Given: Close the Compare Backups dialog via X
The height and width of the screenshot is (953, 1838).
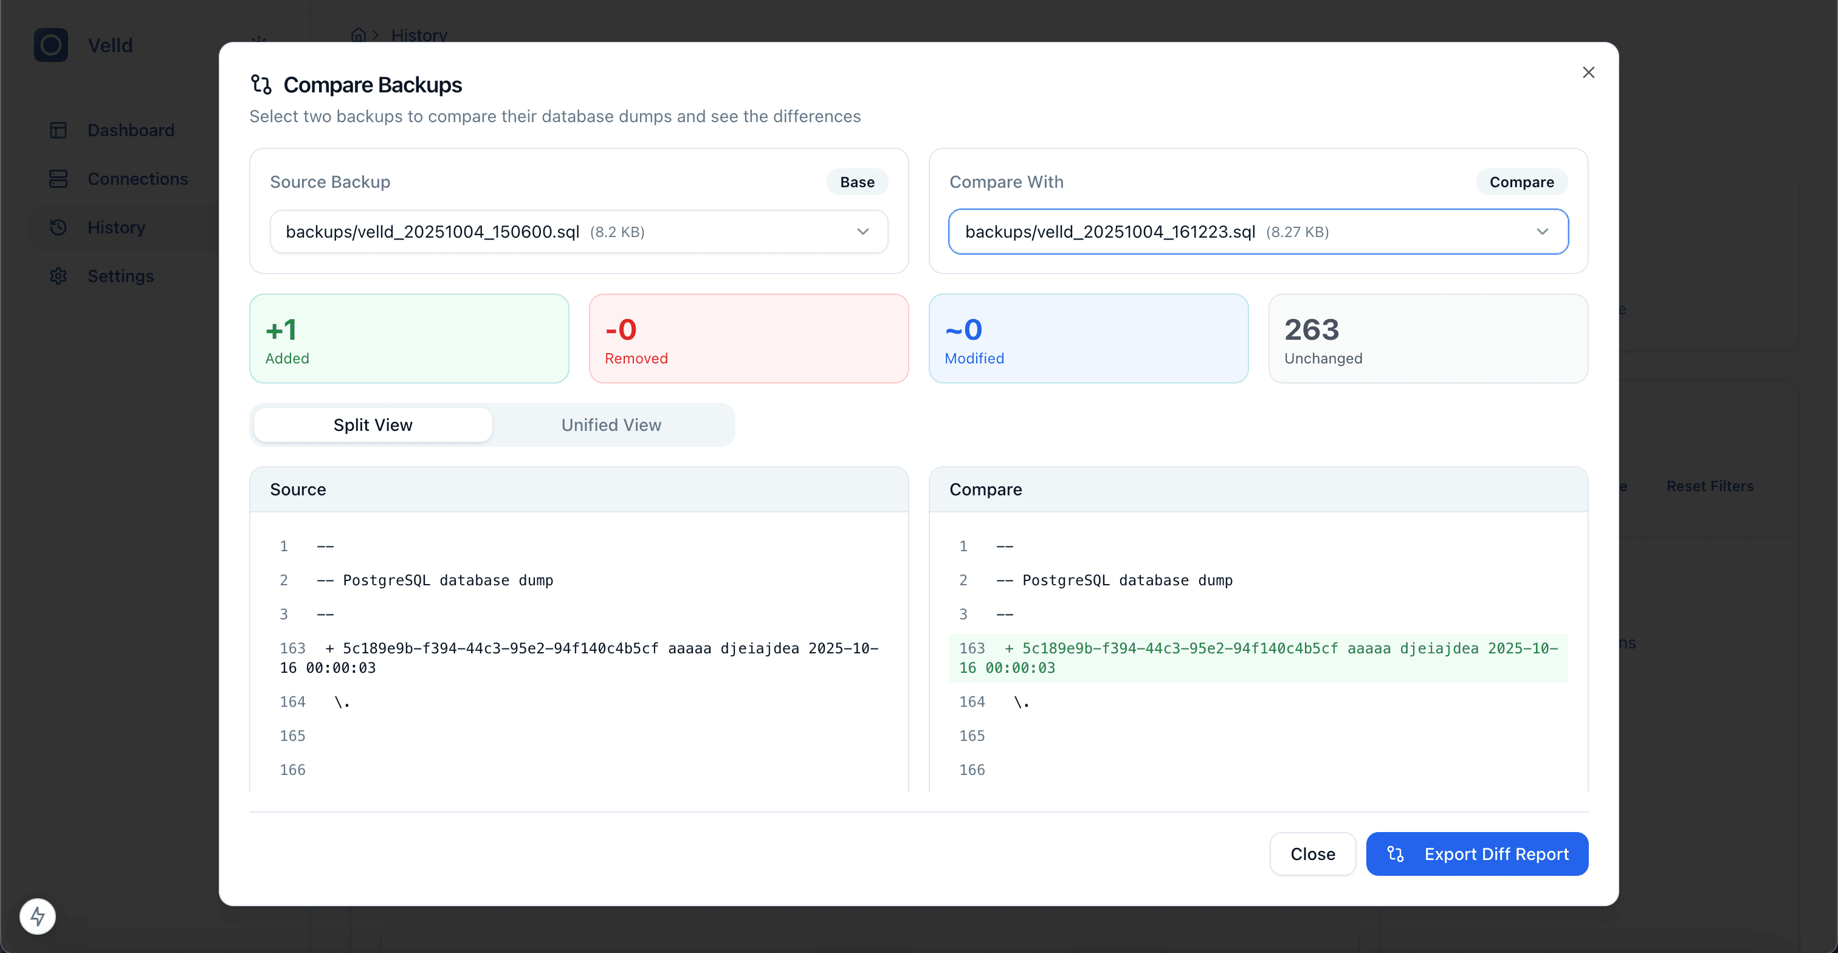Looking at the screenshot, I should point(1588,72).
